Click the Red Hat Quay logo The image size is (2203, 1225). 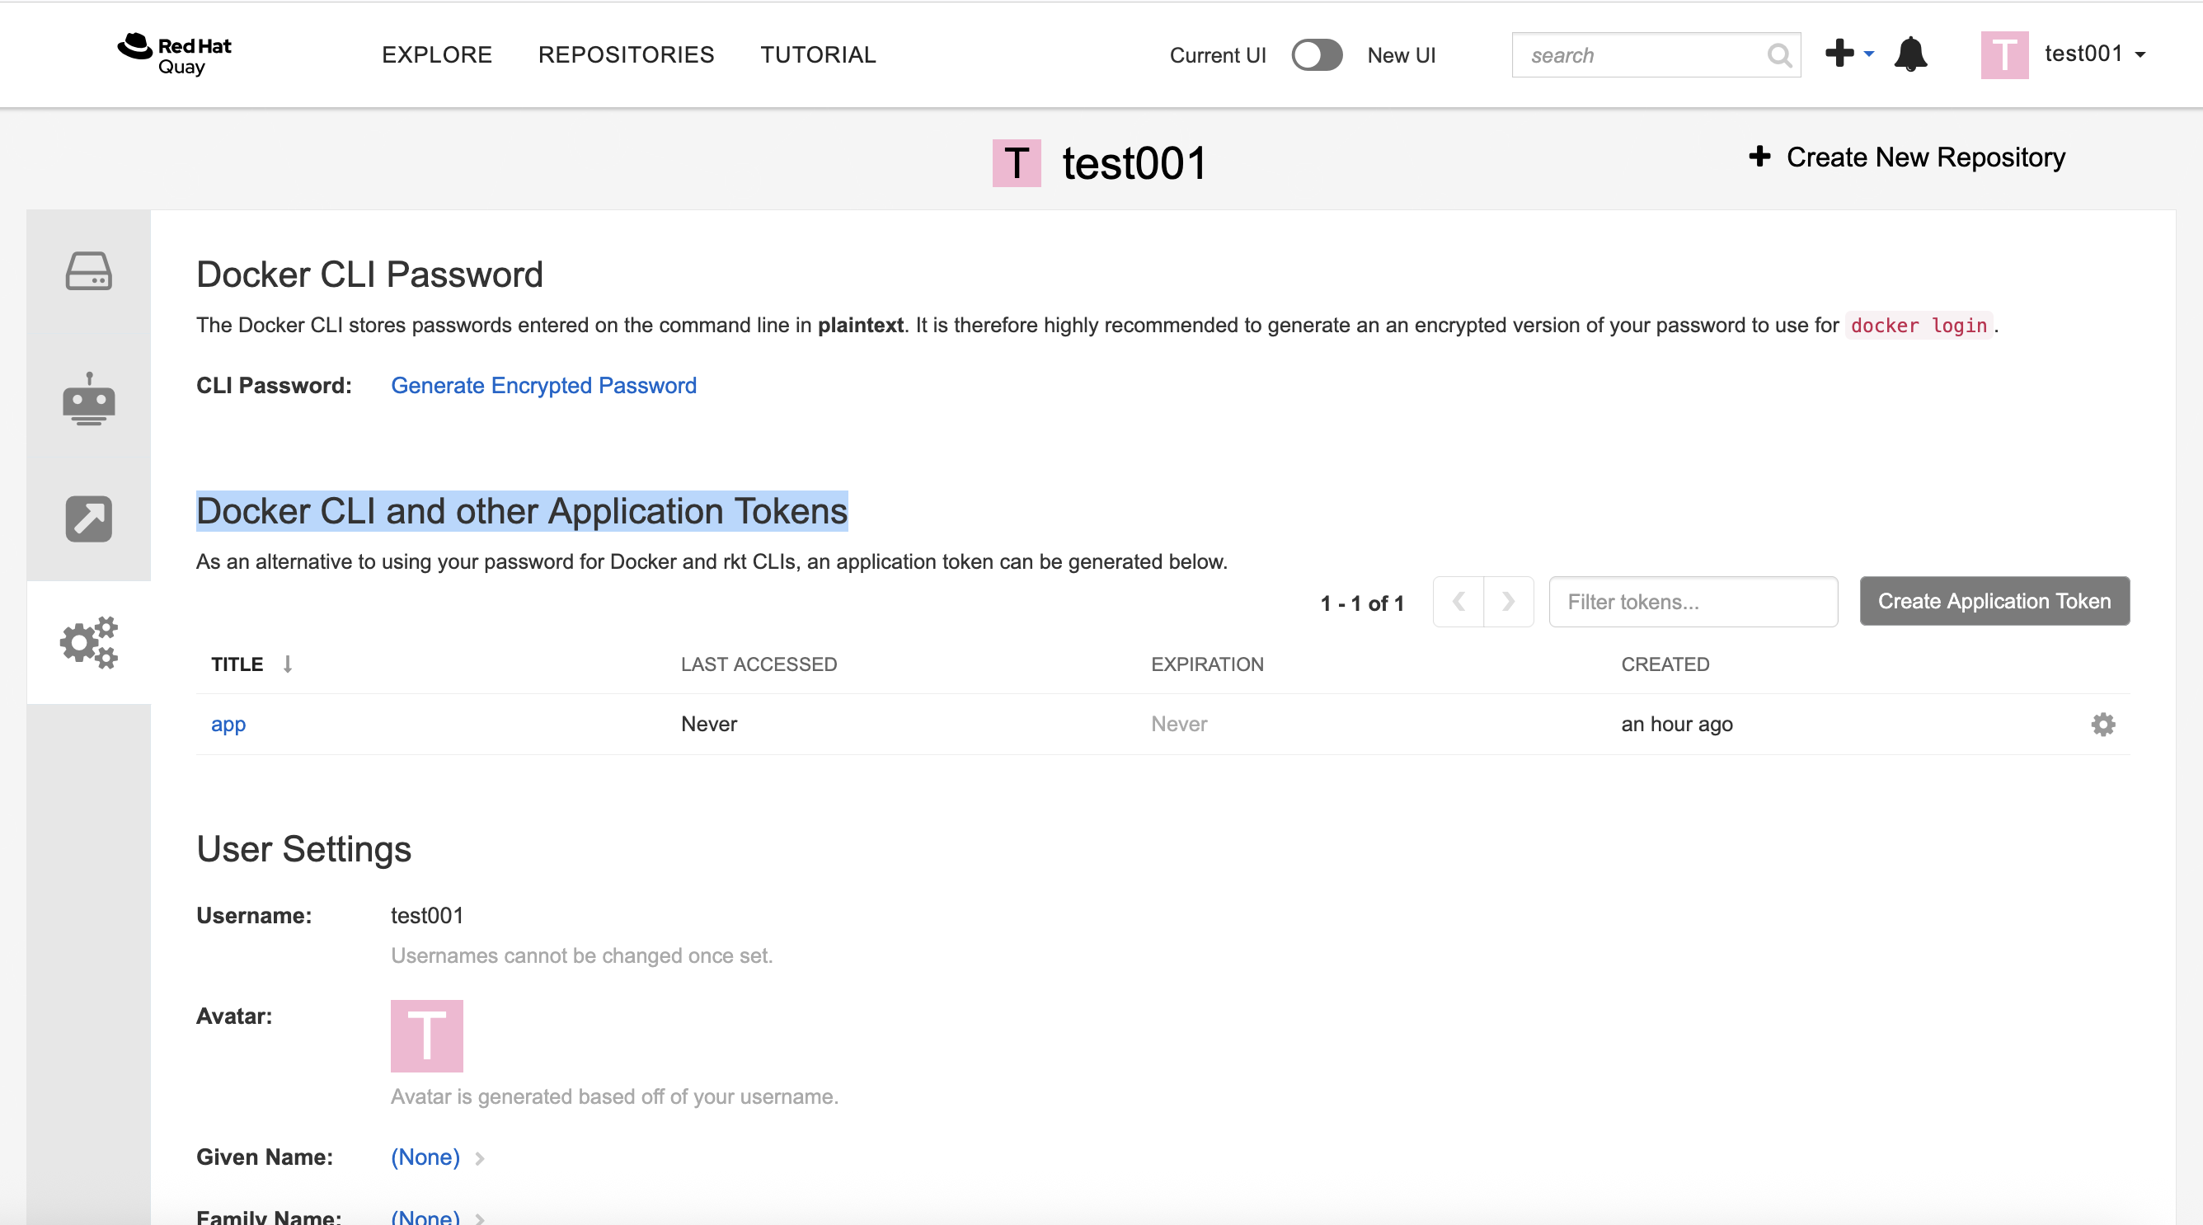click(176, 54)
